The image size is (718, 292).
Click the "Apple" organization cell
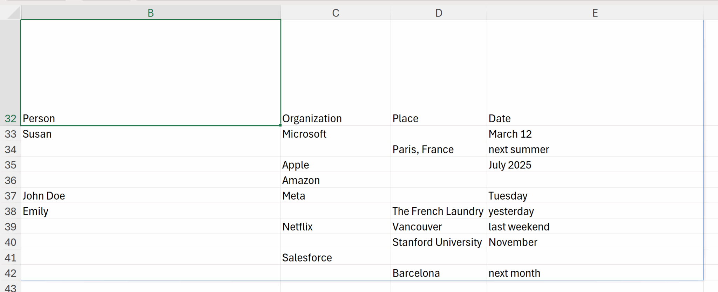coord(336,164)
